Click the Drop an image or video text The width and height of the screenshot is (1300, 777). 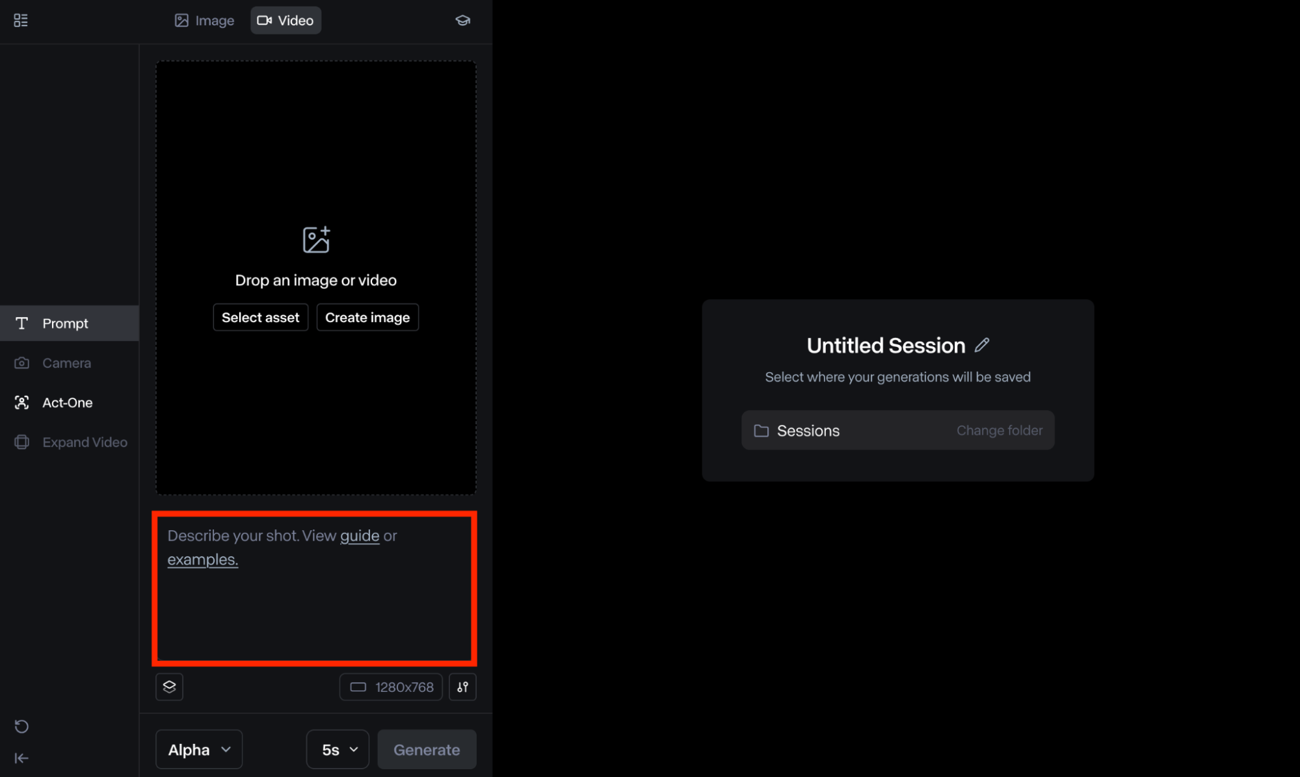[316, 280]
